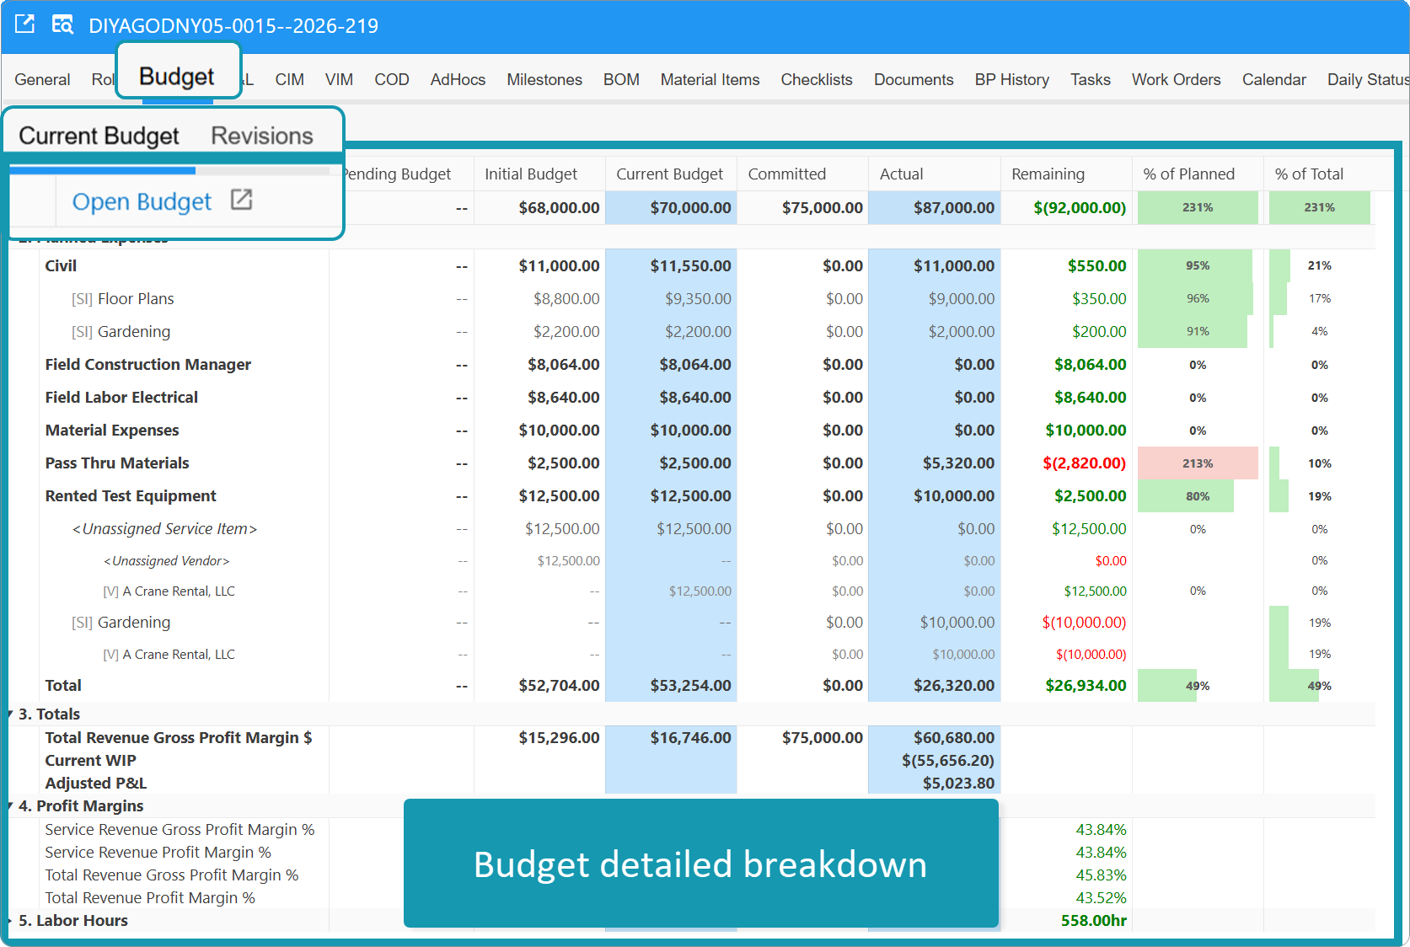Switch to the Revisions sub-tab
The height and width of the screenshot is (947, 1410).
262,136
